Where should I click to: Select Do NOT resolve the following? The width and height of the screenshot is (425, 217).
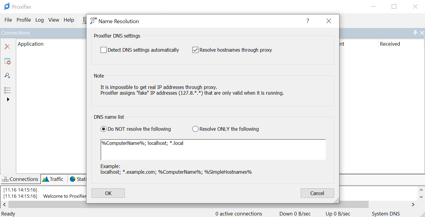pos(104,129)
